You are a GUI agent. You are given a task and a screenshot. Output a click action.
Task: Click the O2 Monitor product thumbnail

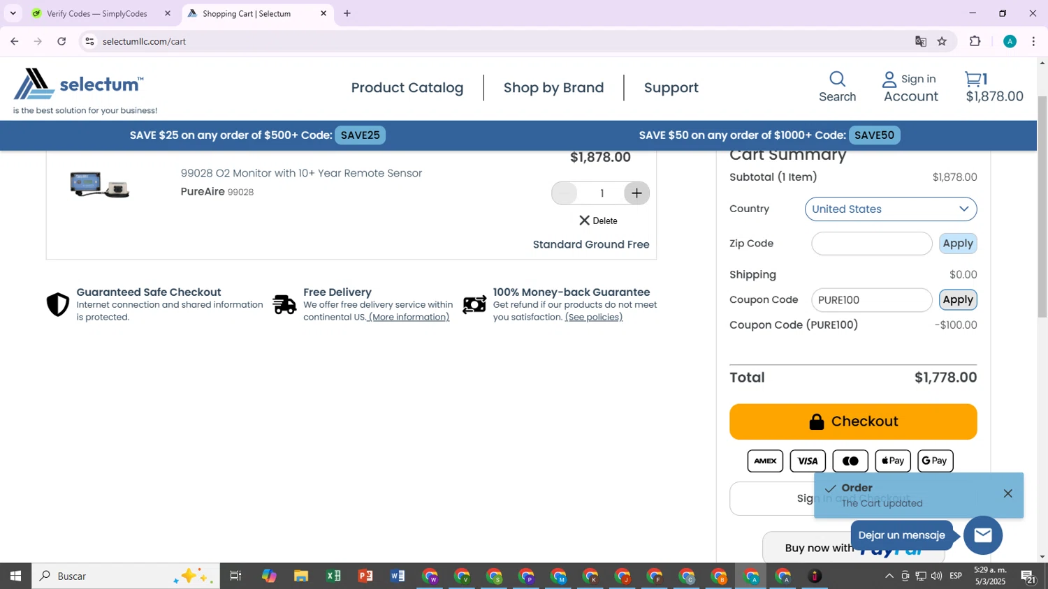click(100, 185)
